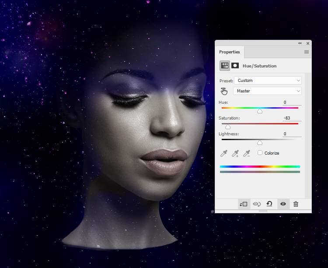The width and height of the screenshot is (328, 268).
Task: Click the panel resize grip at bottom
Action: coord(263,211)
